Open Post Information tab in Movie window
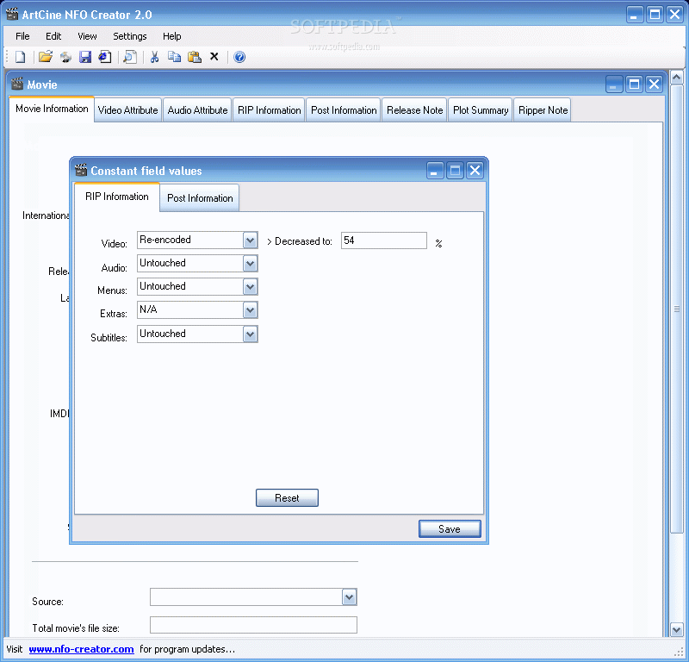This screenshot has width=689, height=662. pos(344,110)
